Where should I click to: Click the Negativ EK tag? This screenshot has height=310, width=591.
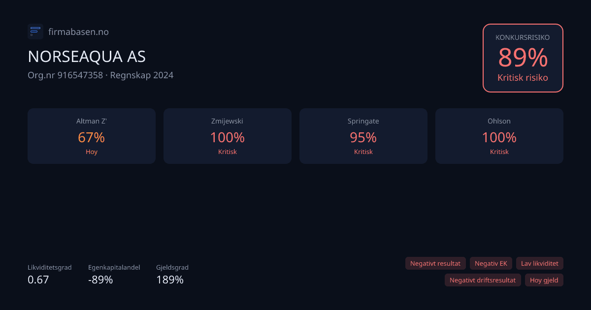491,263
